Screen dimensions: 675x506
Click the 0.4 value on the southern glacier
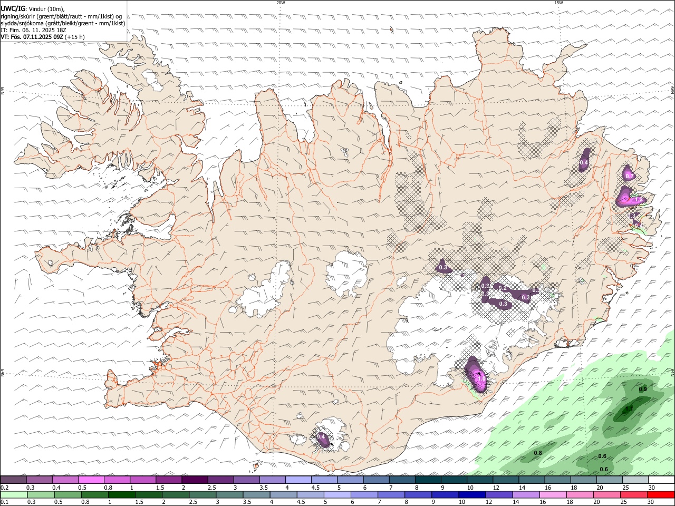point(321,437)
